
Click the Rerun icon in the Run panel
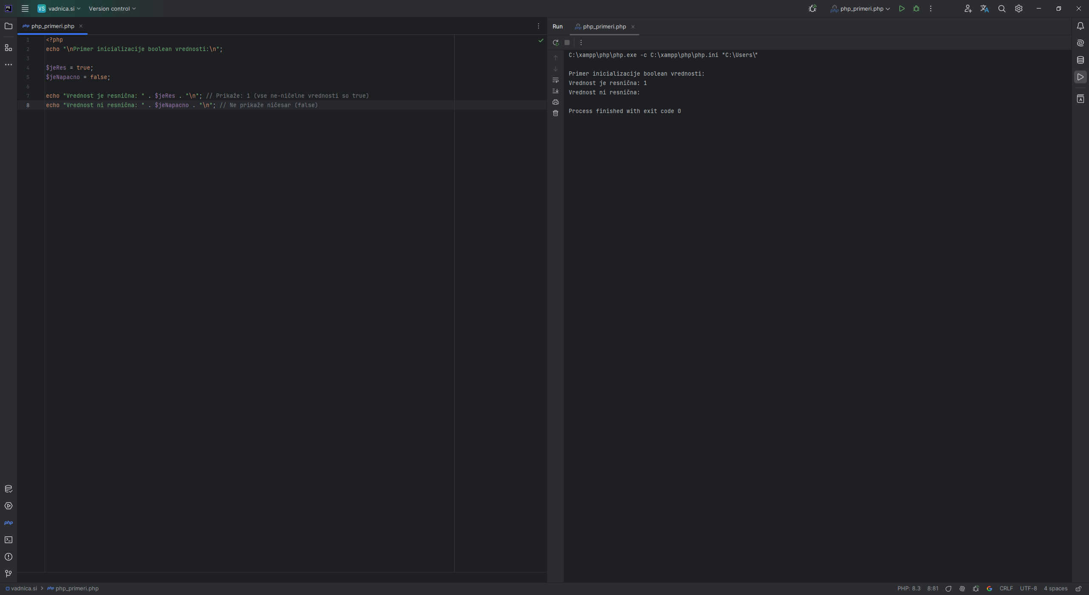pos(556,42)
